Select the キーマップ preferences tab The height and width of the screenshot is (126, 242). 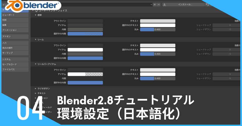tap(15, 53)
